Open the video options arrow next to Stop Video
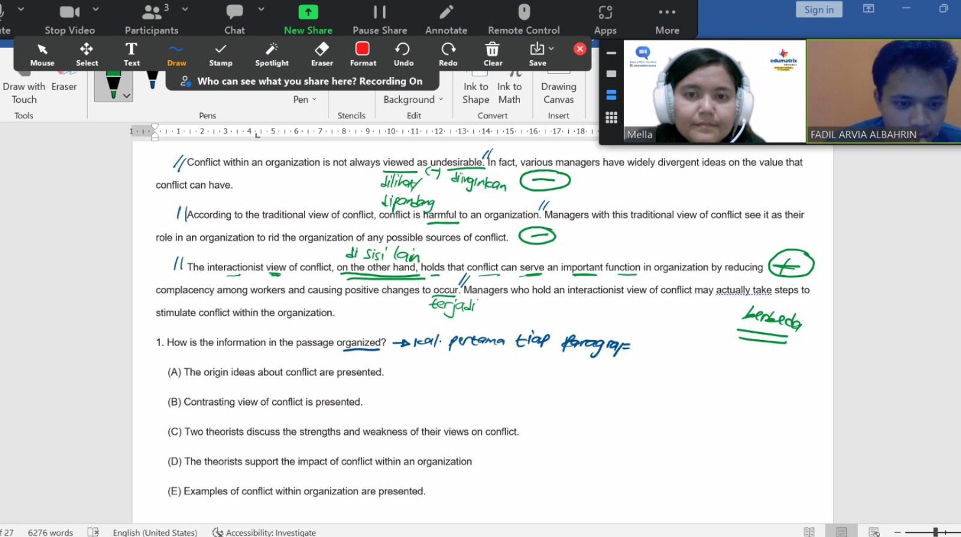 [95, 10]
